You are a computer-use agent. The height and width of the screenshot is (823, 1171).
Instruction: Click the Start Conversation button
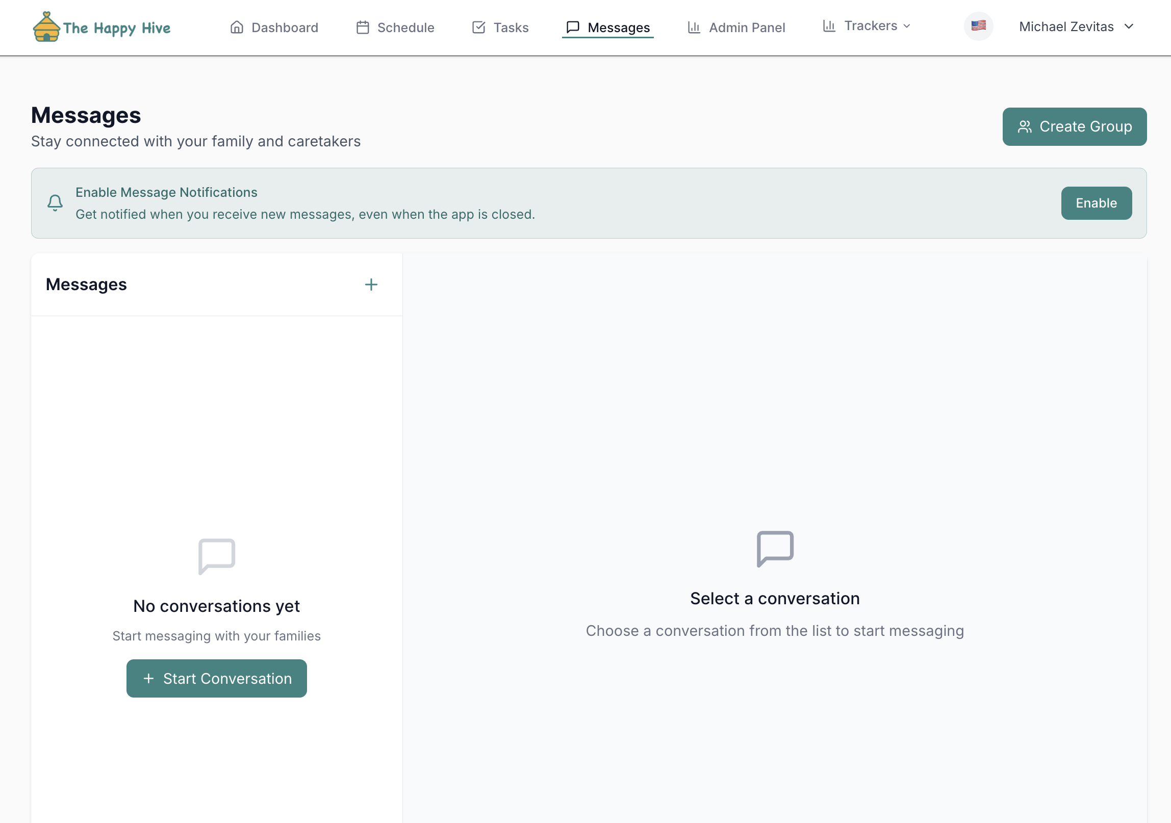[x=217, y=679]
